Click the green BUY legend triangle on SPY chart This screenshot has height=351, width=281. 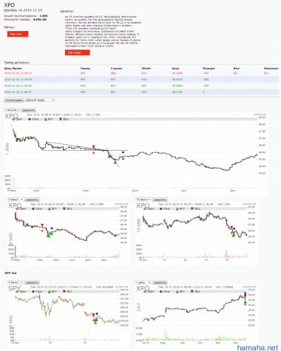coord(50,291)
